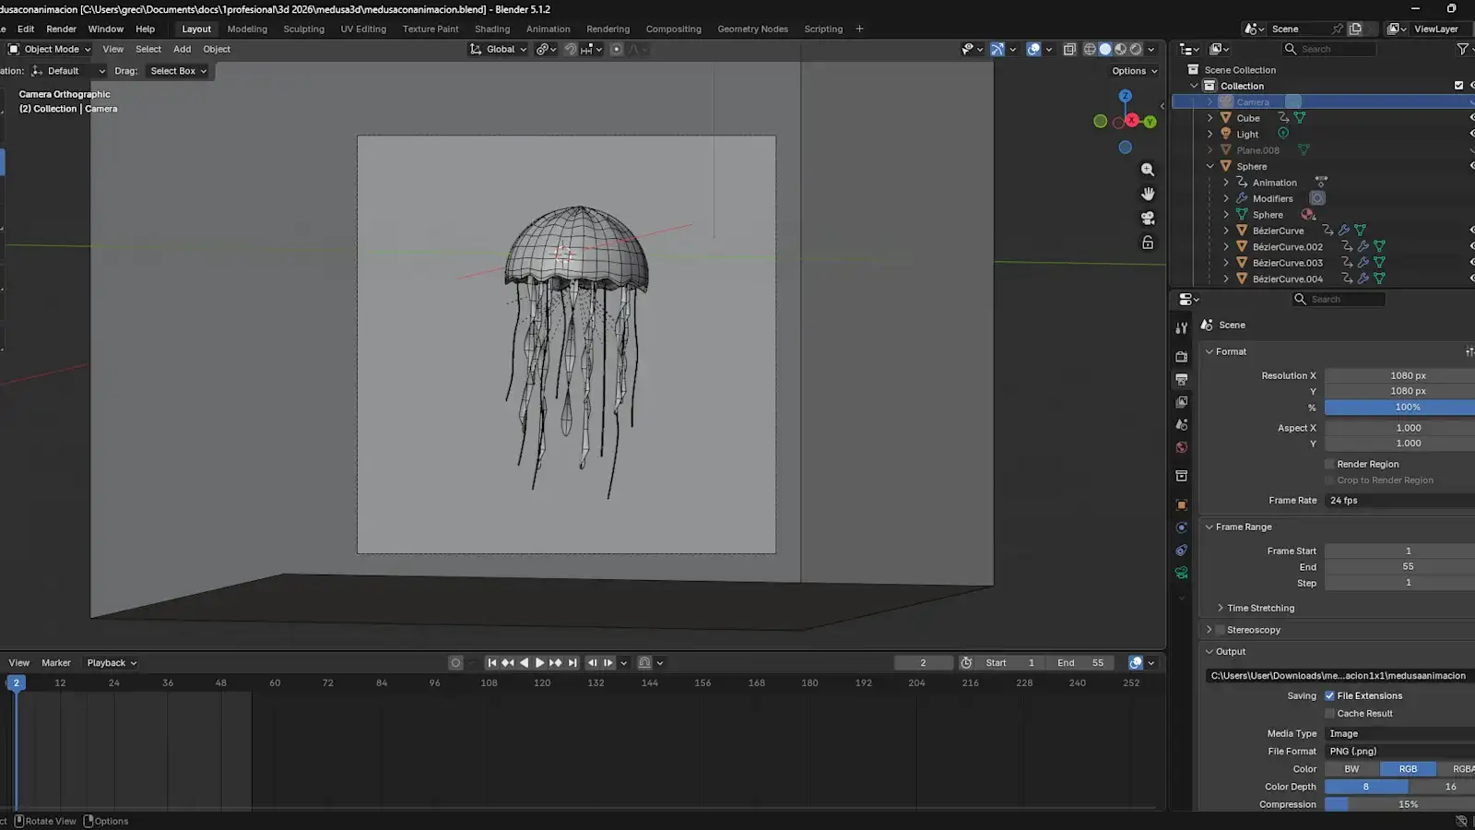Enable the Cache Result checkbox
The height and width of the screenshot is (830, 1475).
[x=1329, y=714]
